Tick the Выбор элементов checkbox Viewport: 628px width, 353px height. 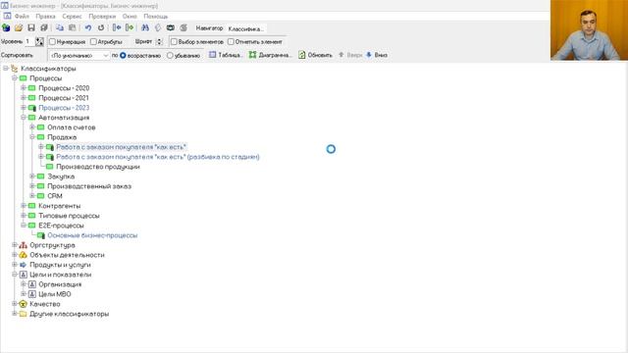pos(174,41)
